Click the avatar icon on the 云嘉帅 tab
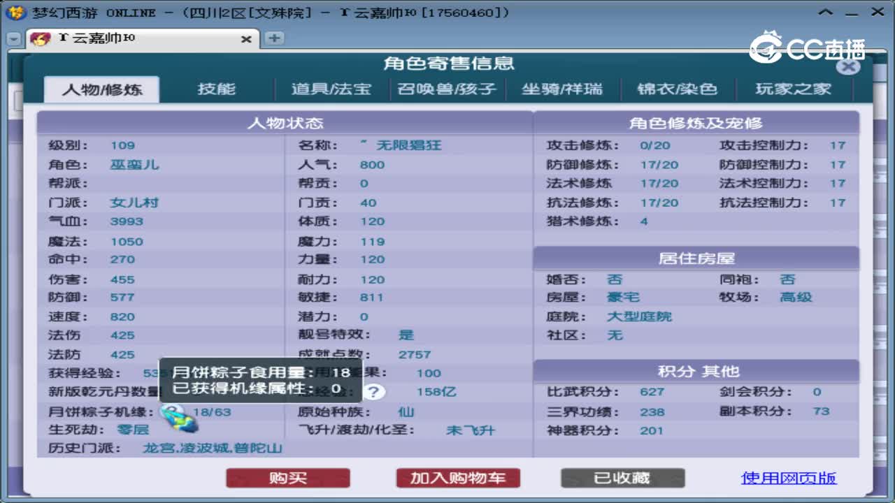The image size is (895, 503). [41, 39]
